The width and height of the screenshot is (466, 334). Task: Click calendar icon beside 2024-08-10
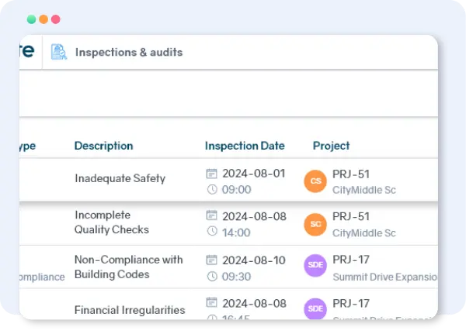211,260
